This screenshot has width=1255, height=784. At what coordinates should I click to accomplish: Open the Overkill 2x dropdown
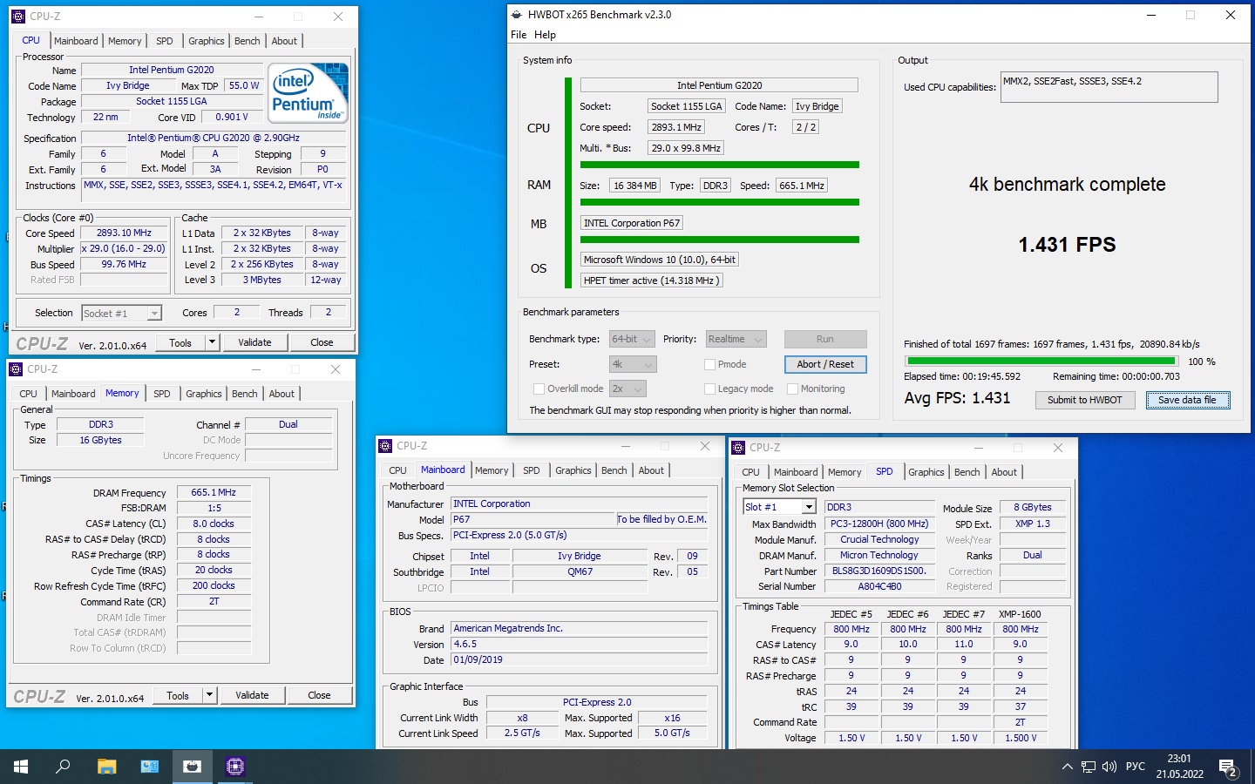tap(627, 389)
